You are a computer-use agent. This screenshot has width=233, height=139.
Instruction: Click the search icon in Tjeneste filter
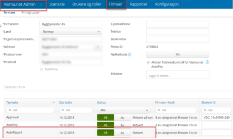[10, 110]
